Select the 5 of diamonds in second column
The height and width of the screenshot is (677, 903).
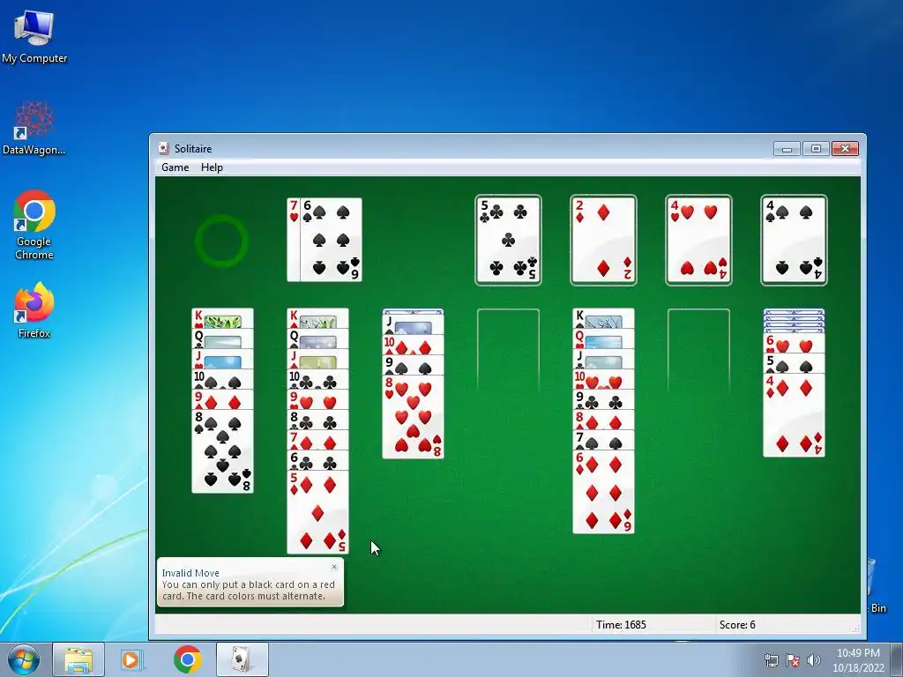click(x=317, y=512)
